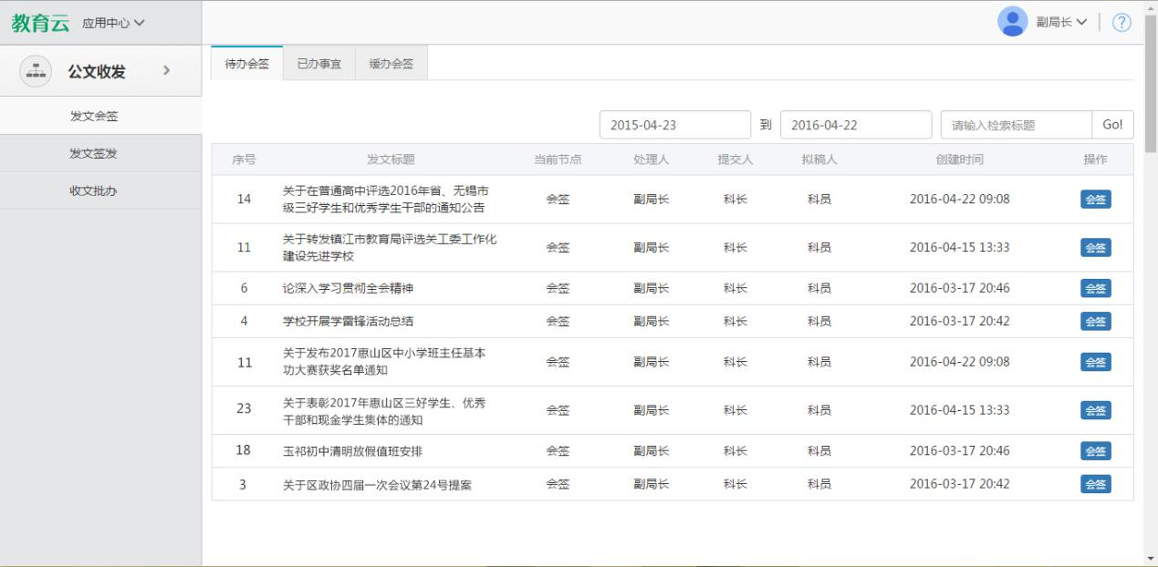The width and height of the screenshot is (1158, 567).
Task: Click 会签 button for 学校开展学雷锋活动总结
Action: [1095, 321]
